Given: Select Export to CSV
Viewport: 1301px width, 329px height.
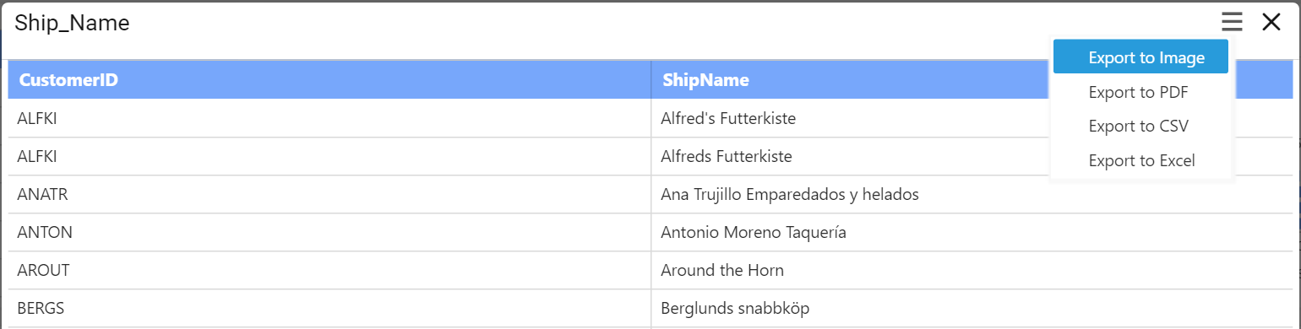Looking at the screenshot, I should (x=1140, y=127).
